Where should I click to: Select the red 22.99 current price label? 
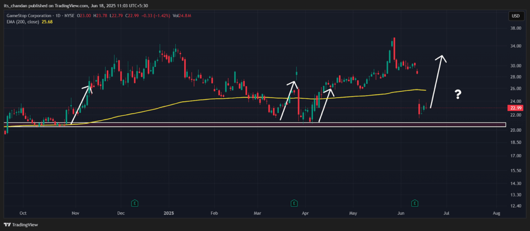coord(514,107)
